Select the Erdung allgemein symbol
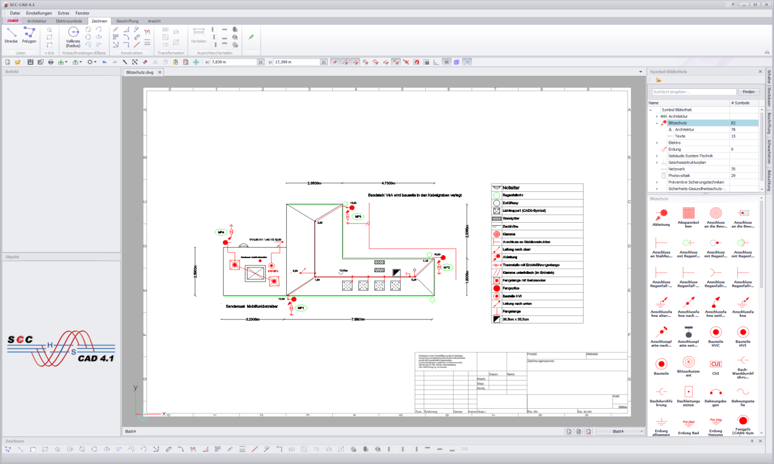Image resolution: width=774 pixels, height=464 pixels. pyautogui.click(x=661, y=423)
